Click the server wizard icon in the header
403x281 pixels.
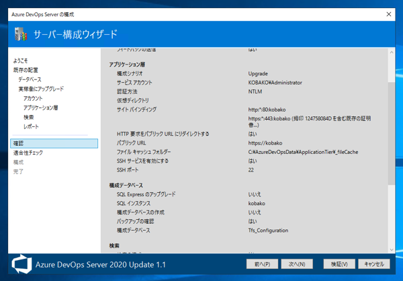pyautogui.click(x=21, y=34)
